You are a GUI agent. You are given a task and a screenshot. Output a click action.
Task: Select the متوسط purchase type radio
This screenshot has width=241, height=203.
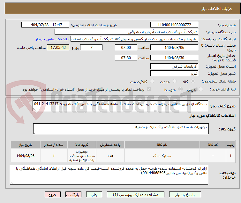click(x=180, y=89)
